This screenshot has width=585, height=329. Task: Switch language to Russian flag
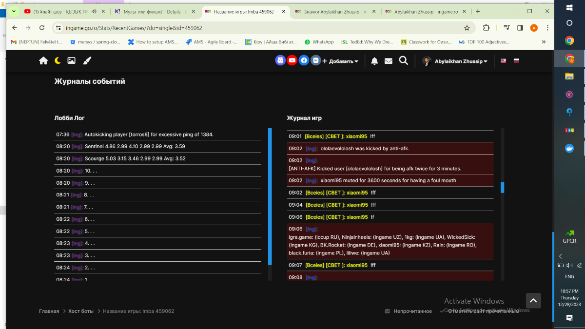pyautogui.click(x=517, y=61)
